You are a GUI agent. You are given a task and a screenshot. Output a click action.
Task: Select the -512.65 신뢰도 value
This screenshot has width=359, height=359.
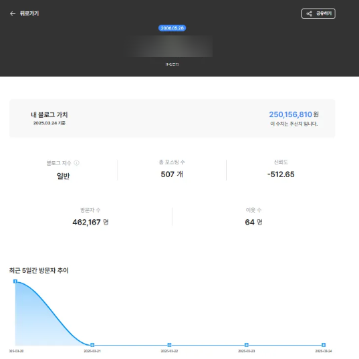click(281, 174)
